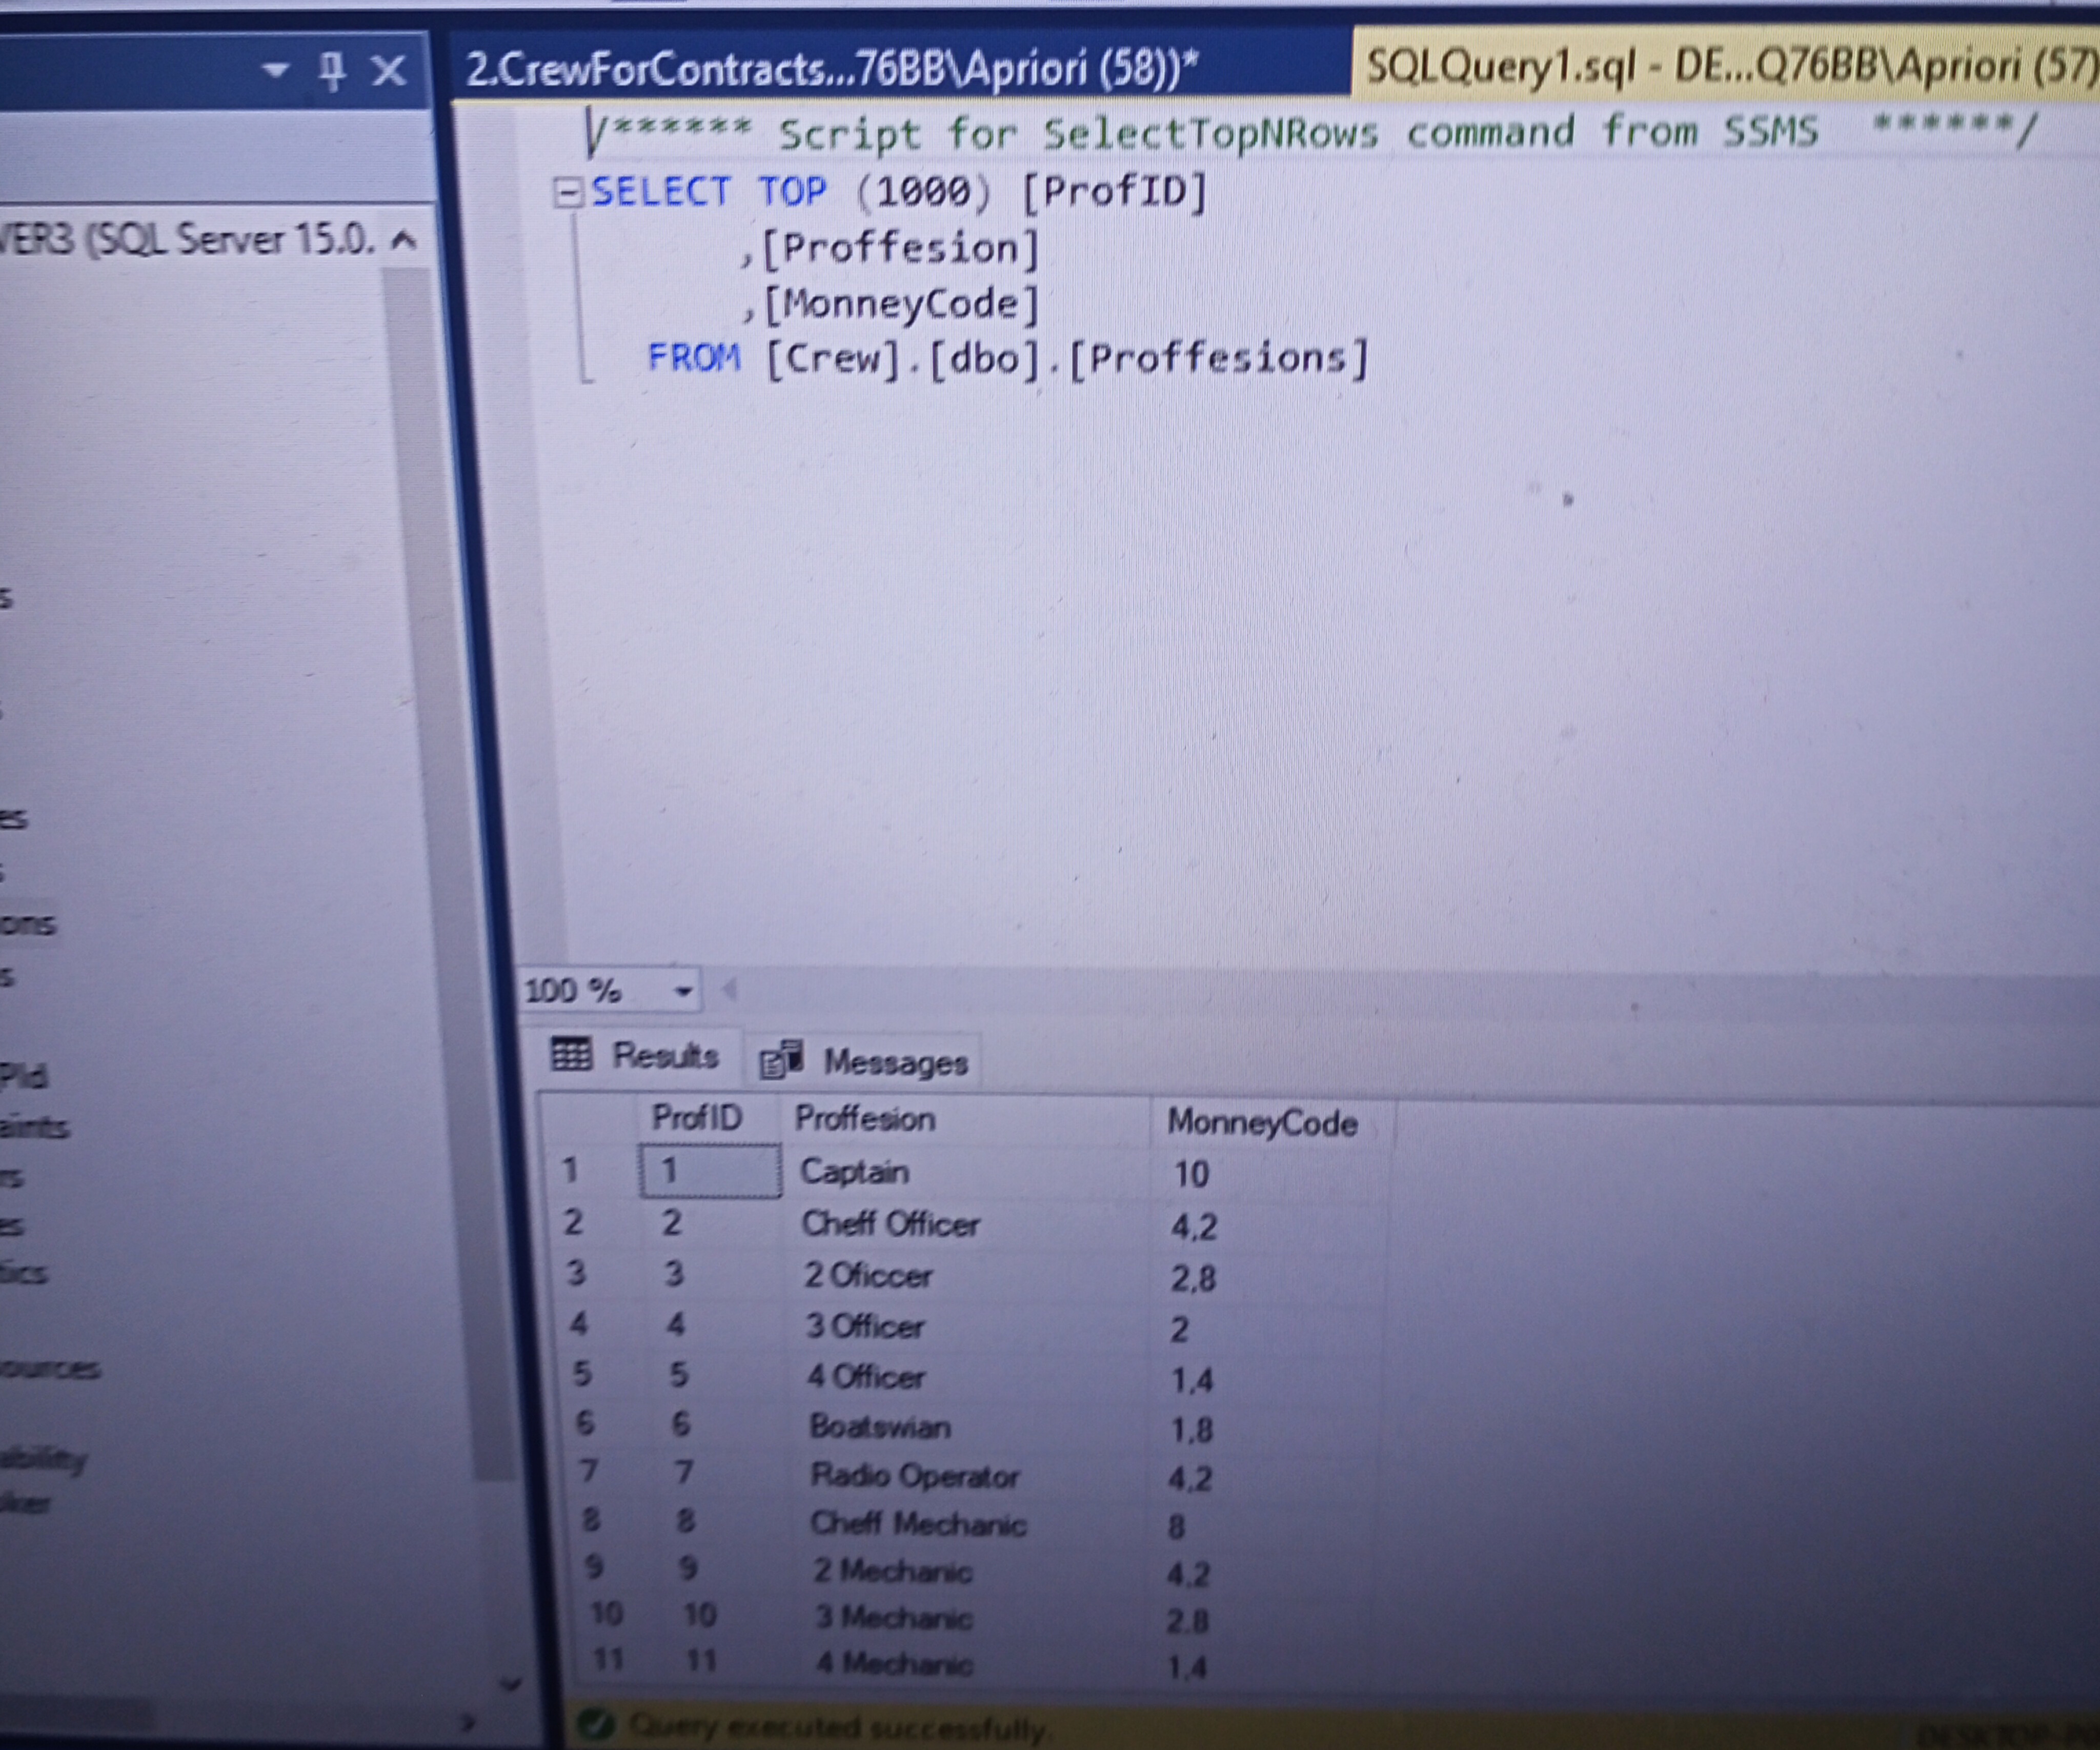Open the Results tab
Screen dimensions: 2100x1750
pos(664,1055)
